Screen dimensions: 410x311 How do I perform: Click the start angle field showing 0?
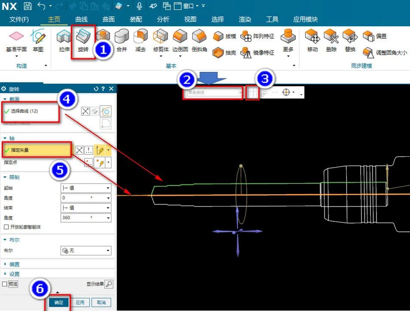click(86, 198)
